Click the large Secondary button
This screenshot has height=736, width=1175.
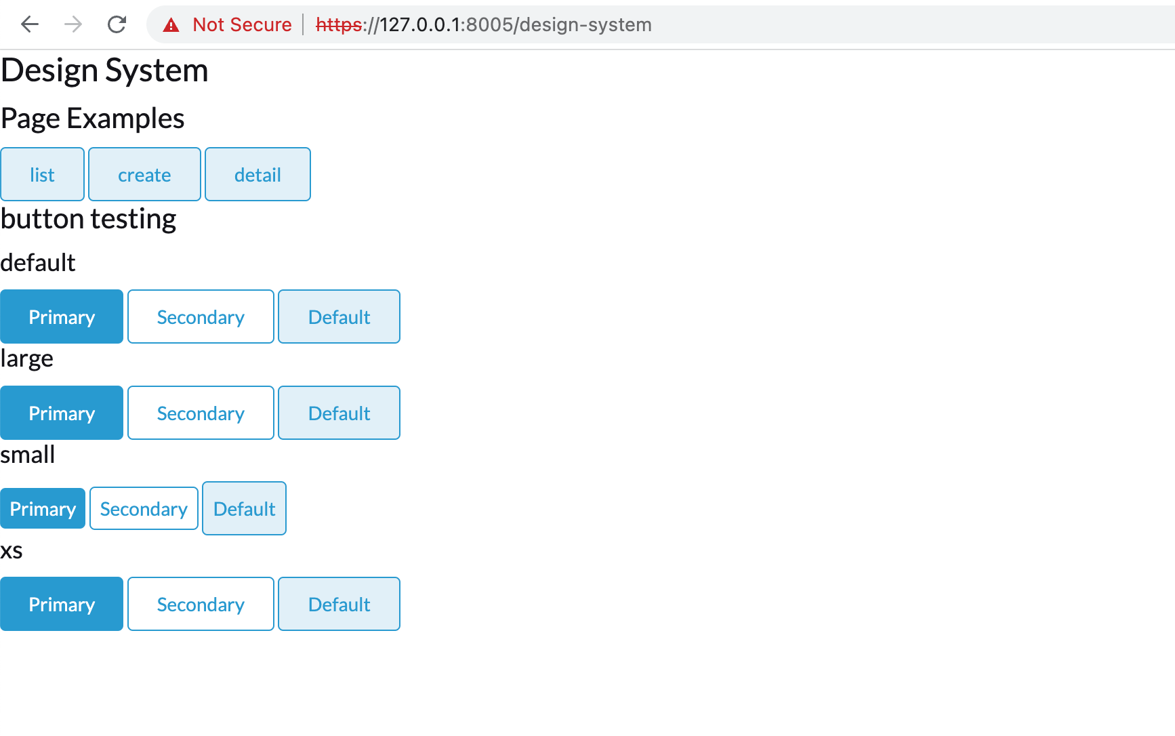(201, 413)
